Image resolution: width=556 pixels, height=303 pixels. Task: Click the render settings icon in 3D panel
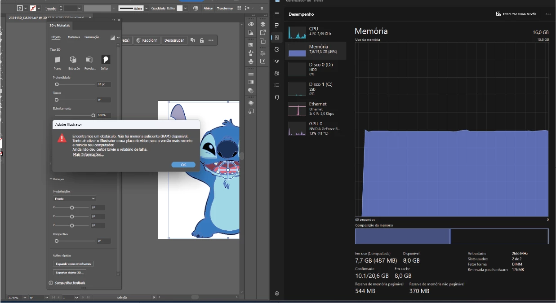click(113, 38)
